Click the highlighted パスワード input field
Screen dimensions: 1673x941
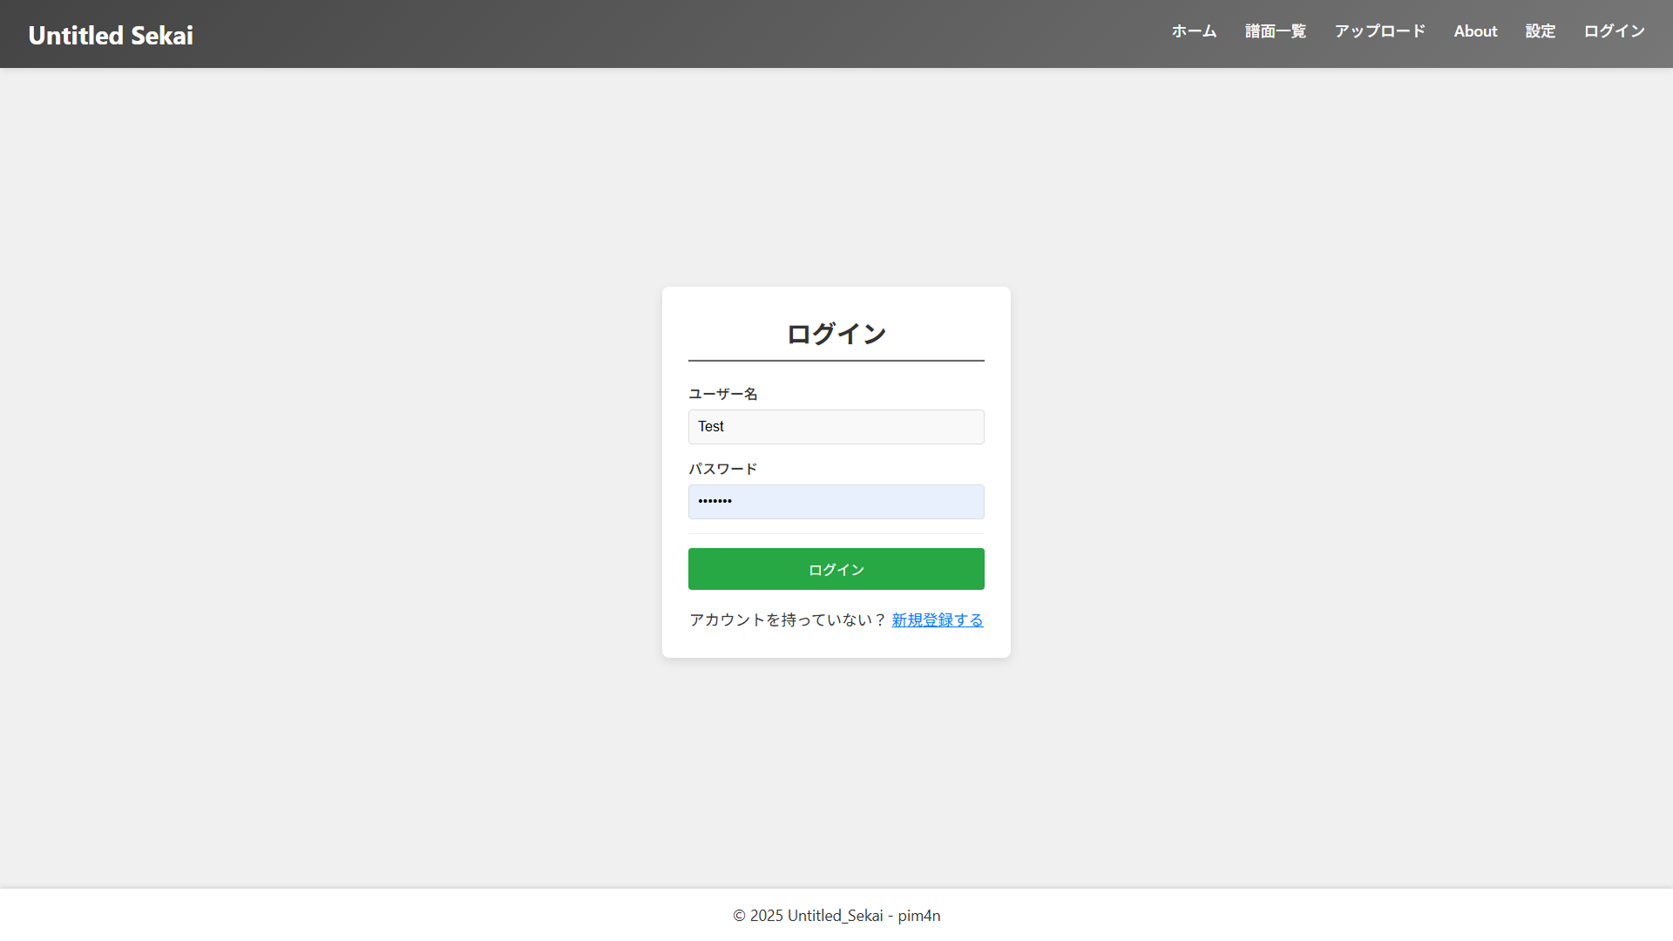836,501
